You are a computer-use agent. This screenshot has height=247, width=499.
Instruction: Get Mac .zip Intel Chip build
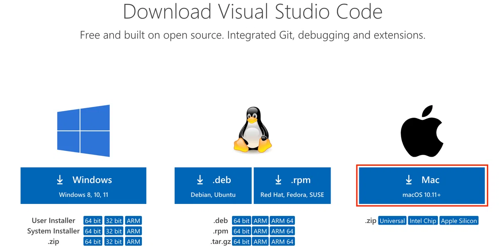(x=423, y=220)
